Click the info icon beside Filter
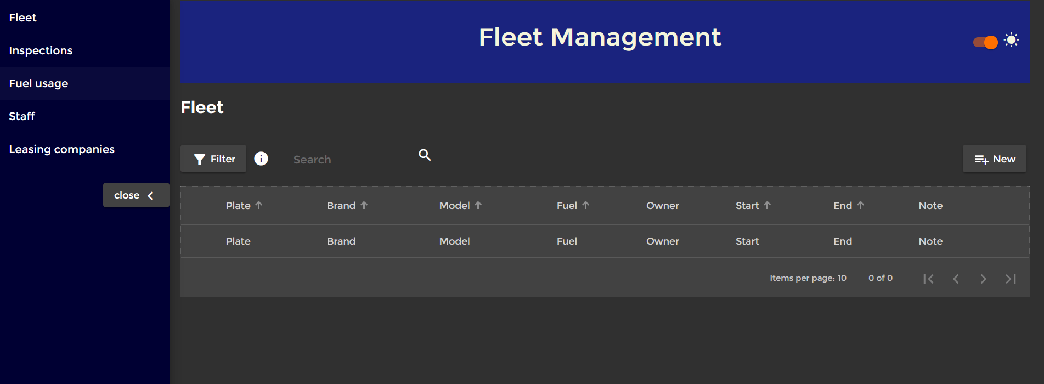 [261, 159]
